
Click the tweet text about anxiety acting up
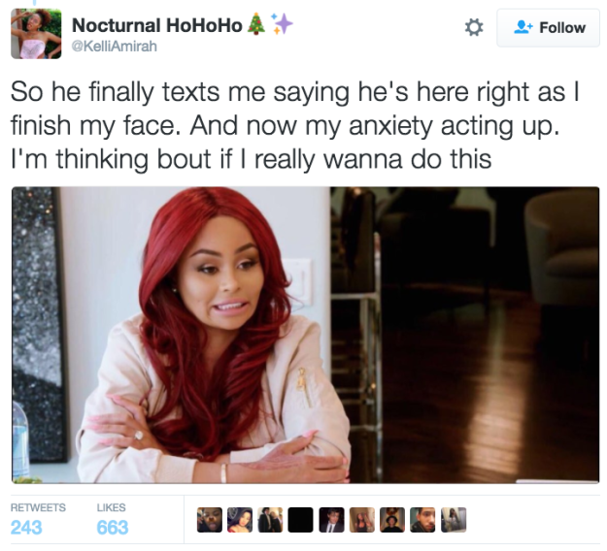click(295, 126)
